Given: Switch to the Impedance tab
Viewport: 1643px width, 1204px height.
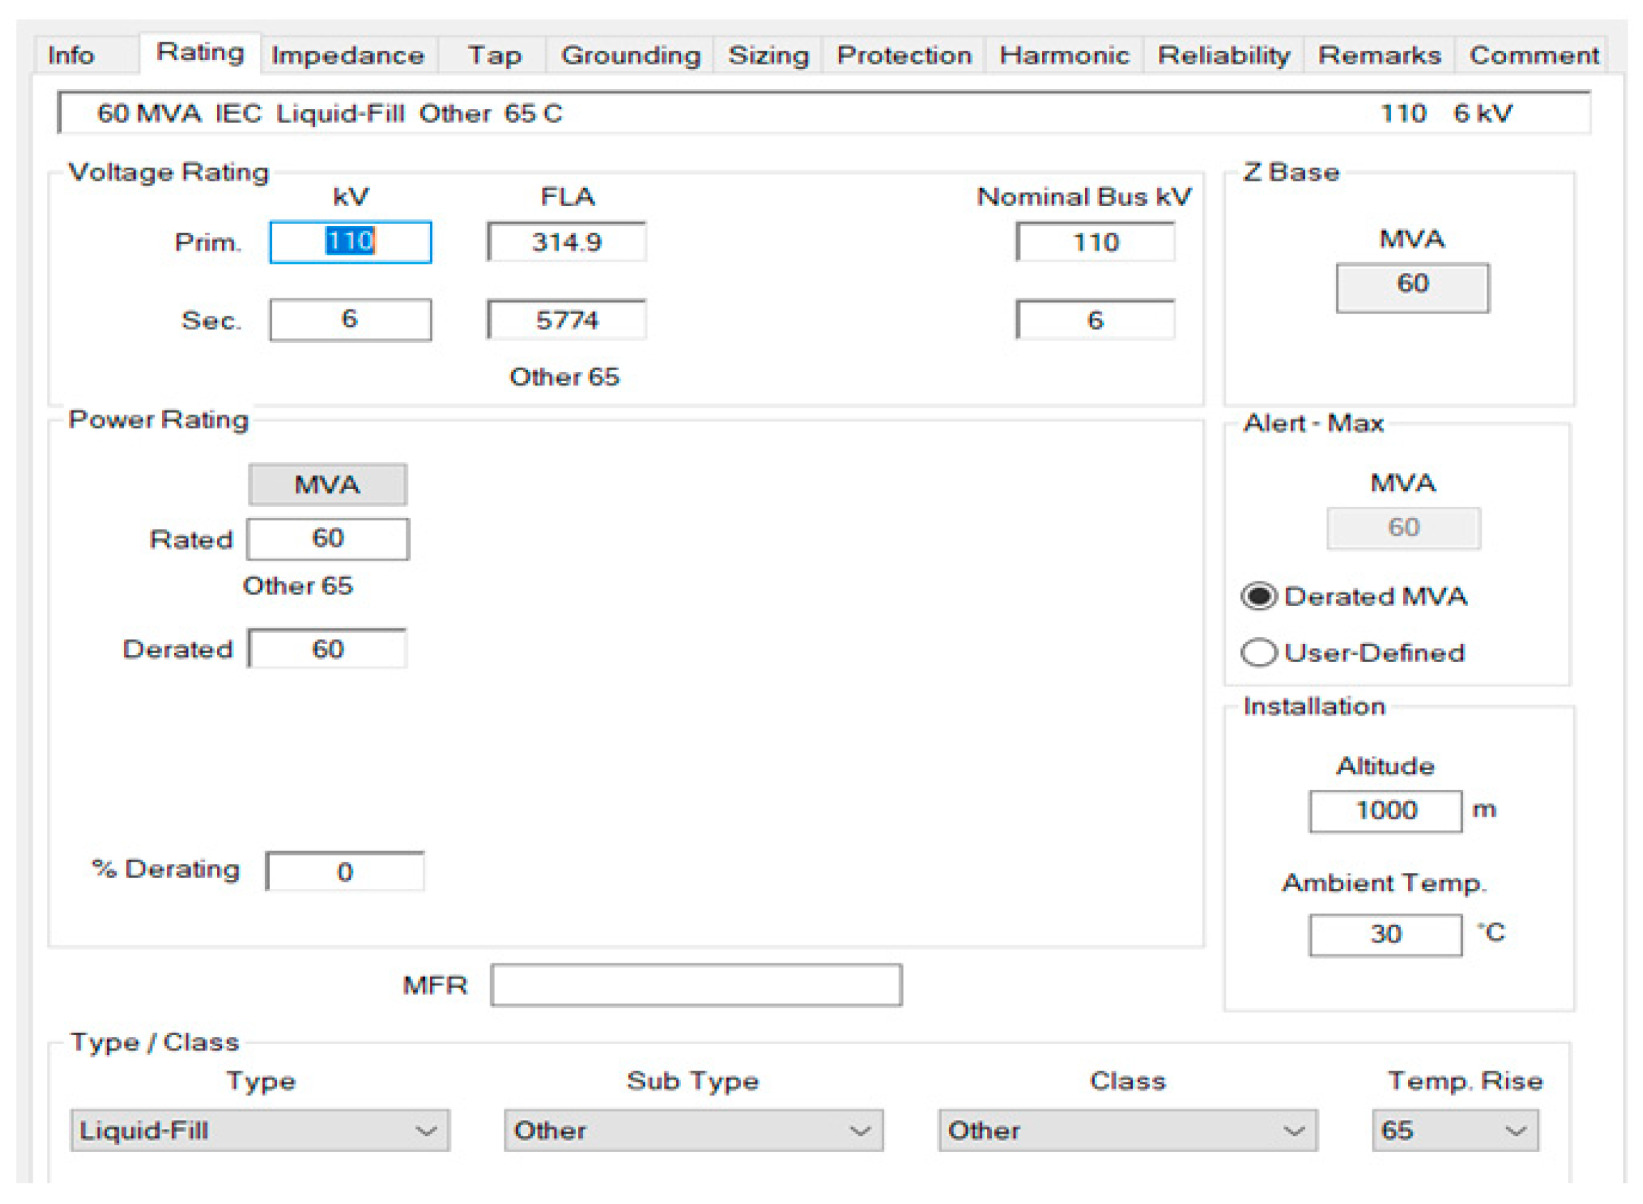Looking at the screenshot, I should click(348, 56).
